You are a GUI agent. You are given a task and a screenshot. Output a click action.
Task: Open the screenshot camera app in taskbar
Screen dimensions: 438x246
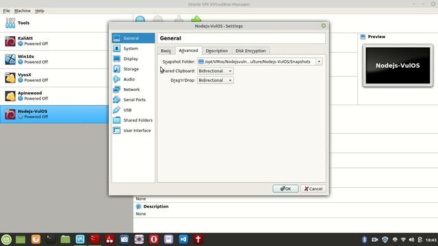point(125,239)
